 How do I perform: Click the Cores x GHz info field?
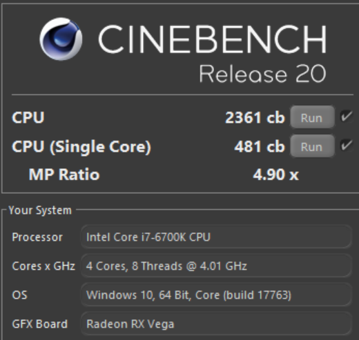pos(216,266)
